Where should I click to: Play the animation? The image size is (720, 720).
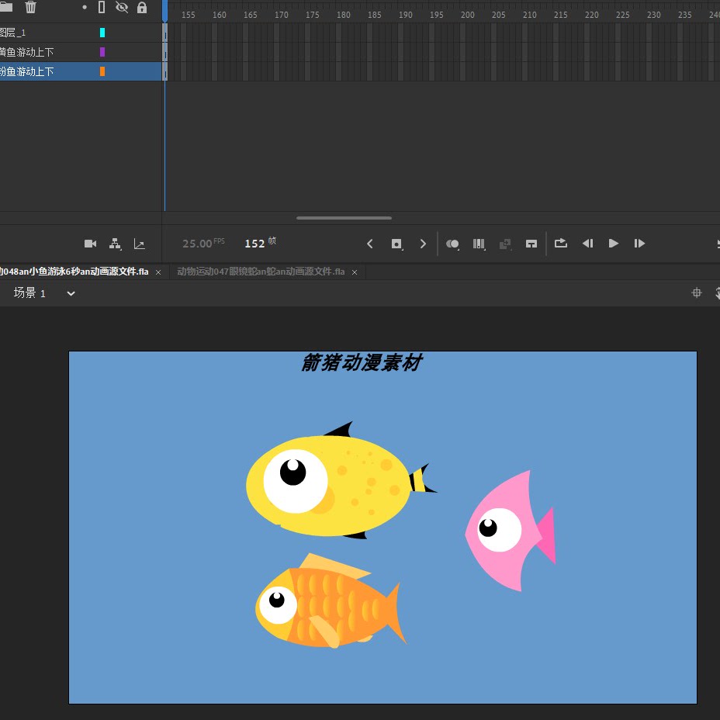[x=613, y=244]
